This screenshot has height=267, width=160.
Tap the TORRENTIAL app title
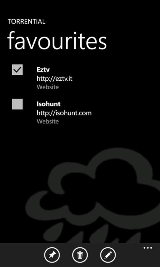click(27, 22)
